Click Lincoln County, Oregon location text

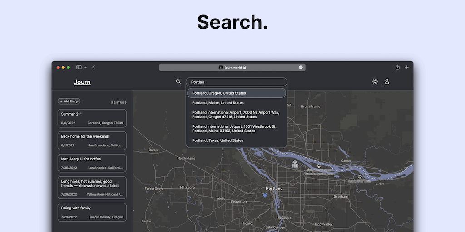105,217
